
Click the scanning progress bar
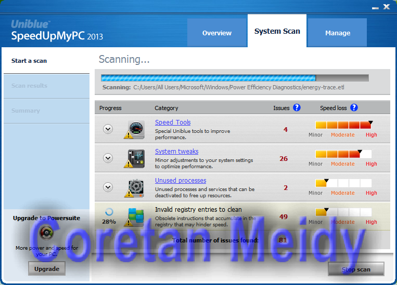[235, 78]
